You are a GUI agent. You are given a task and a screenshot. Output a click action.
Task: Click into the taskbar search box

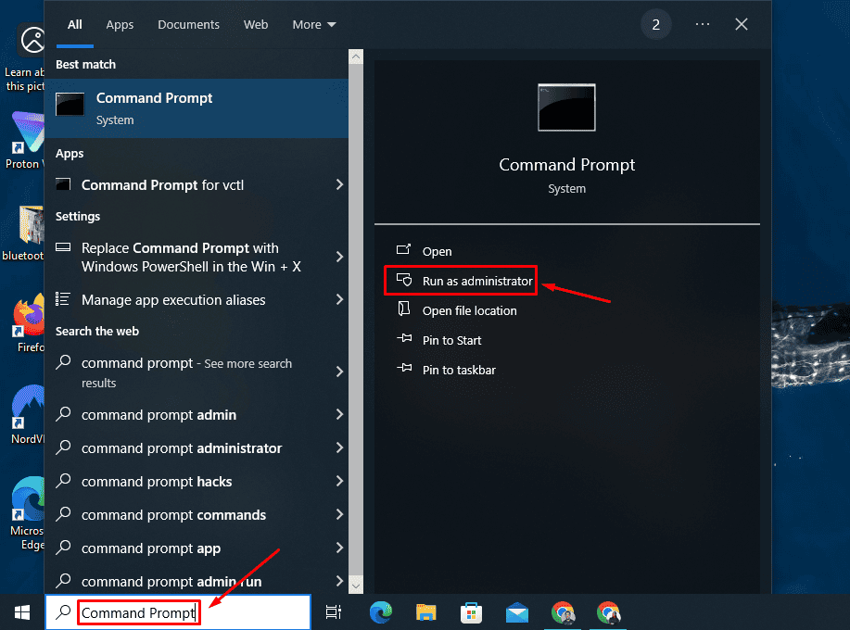[178, 612]
